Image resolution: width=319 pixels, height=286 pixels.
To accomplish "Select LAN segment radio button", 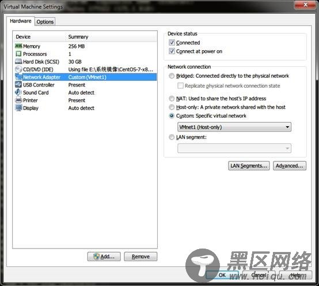I will click(x=172, y=137).
